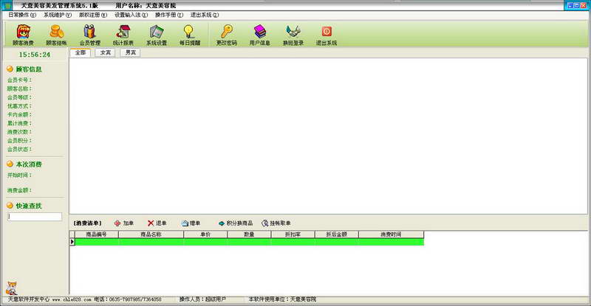Click the 积分换商品 button

pos(236,223)
